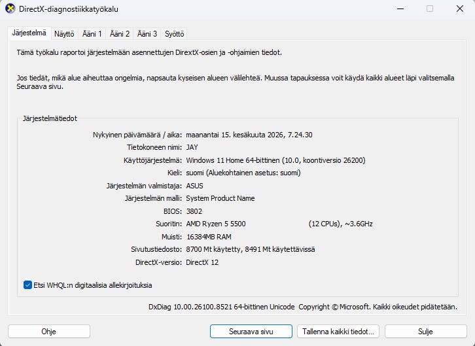This screenshot has height=346, width=475.
Task: Click the AMD Ryzen 5 5500 processor text
Action: pos(216,224)
